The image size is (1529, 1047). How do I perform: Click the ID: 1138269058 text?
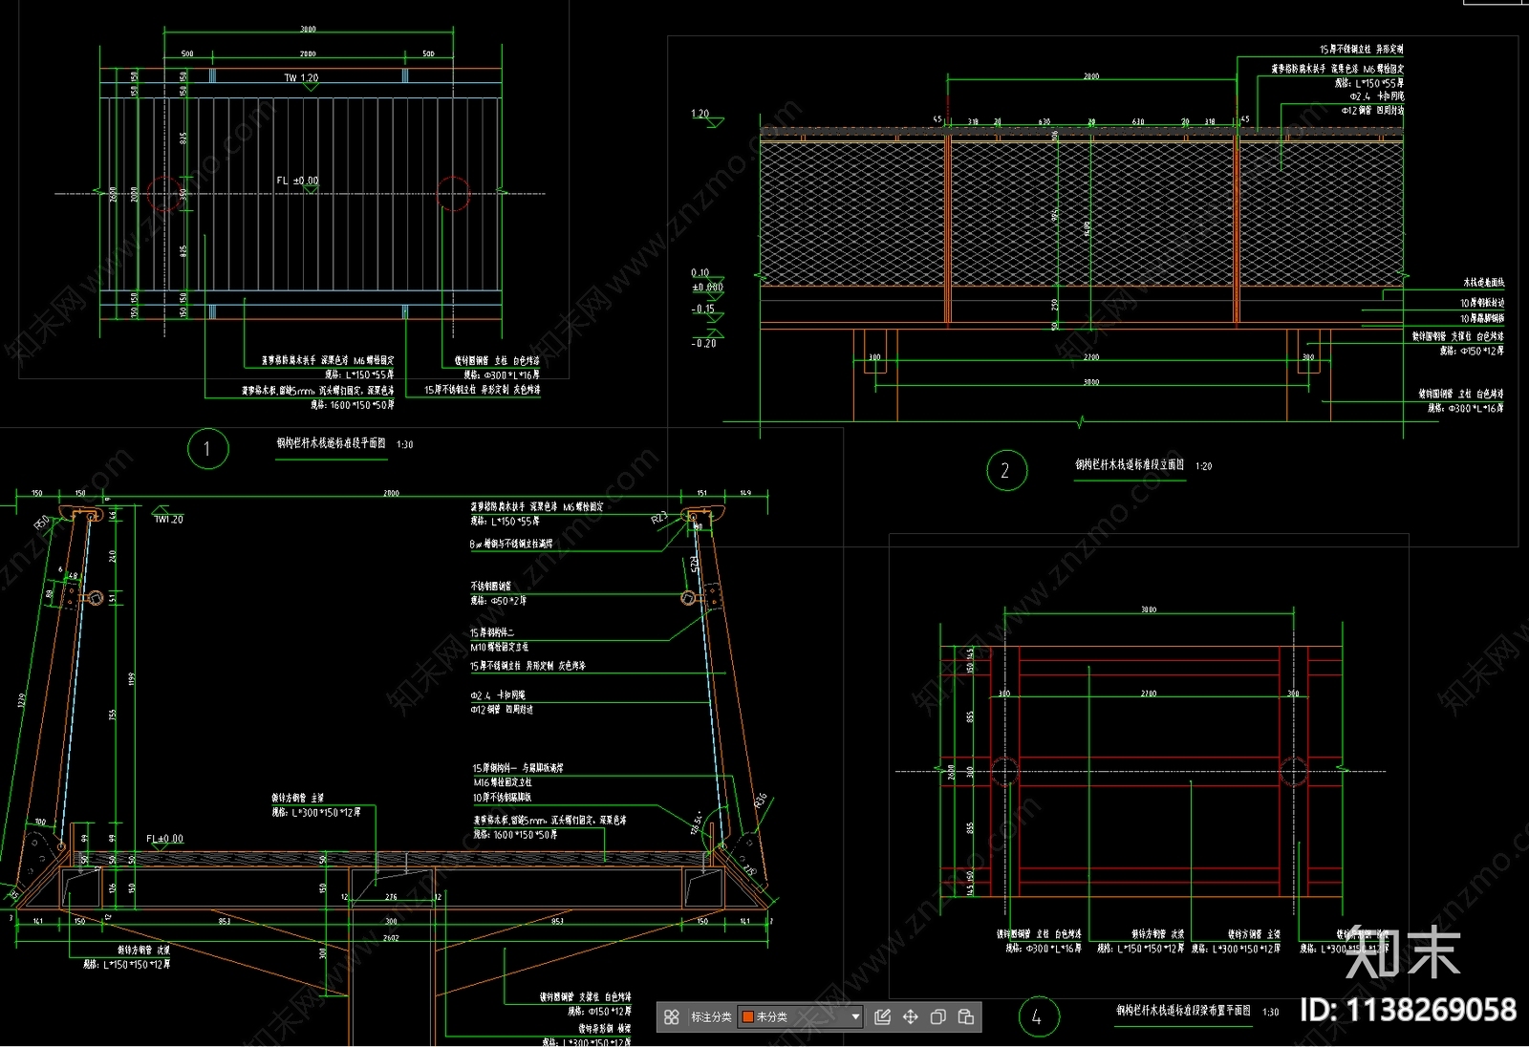1409,1010
